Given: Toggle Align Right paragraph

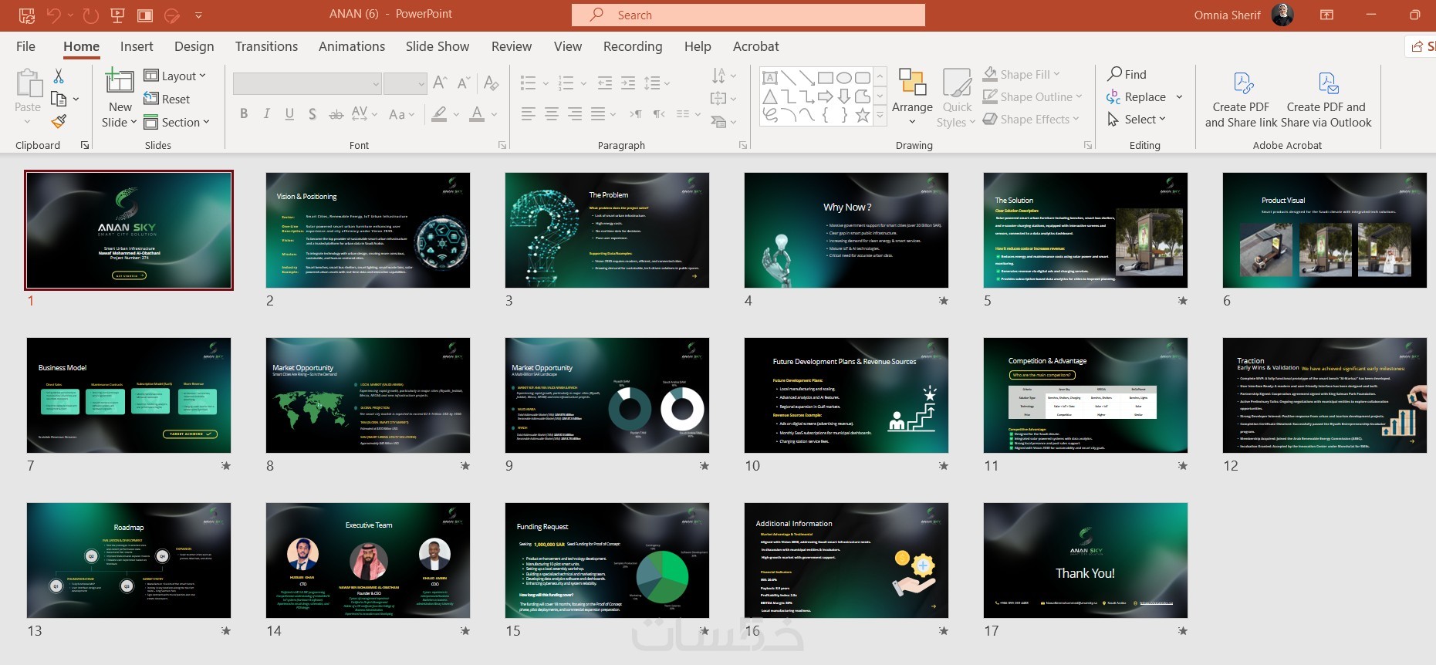Looking at the screenshot, I should [x=575, y=114].
